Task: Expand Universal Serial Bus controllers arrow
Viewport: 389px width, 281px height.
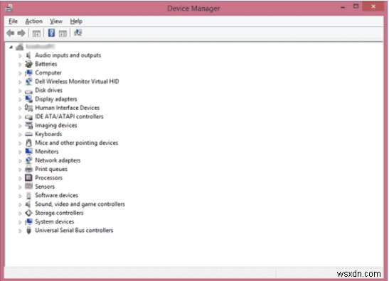Action: click(x=20, y=231)
